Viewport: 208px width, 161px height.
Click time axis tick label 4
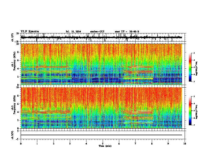coord(86,144)
